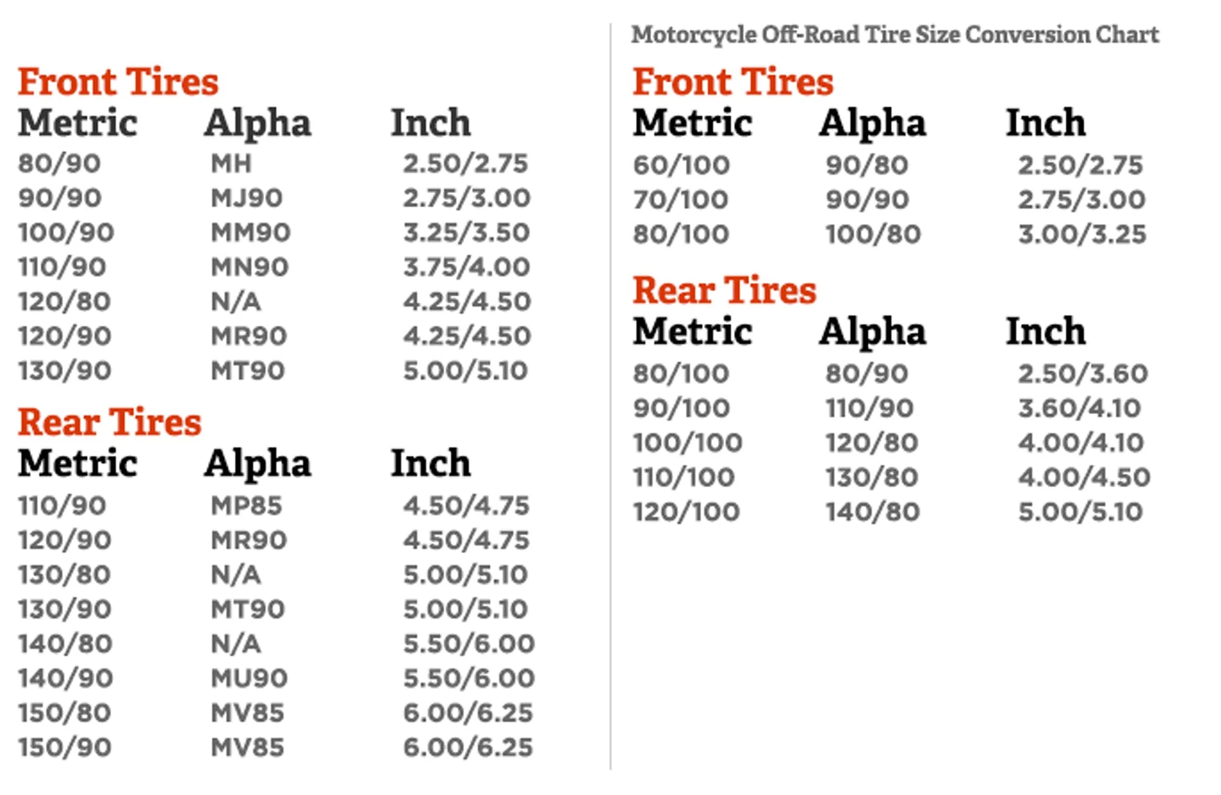Image resolution: width=1221 pixels, height=795 pixels.
Task: Select the 3.75/4.00 inch value
Action: click(466, 267)
